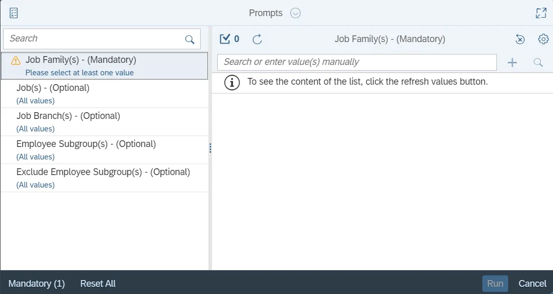Select the Job(s) - (Optional) prompt
The width and height of the screenshot is (553, 294).
click(53, 88)
